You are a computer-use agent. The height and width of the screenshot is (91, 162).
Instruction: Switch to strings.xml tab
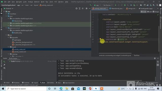pos(132,8)
